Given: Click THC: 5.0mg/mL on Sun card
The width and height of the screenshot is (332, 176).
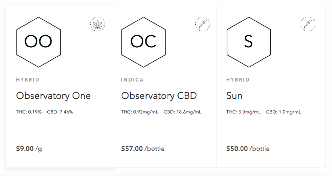Looking at the screenshot, I should [x=243, y=112].
